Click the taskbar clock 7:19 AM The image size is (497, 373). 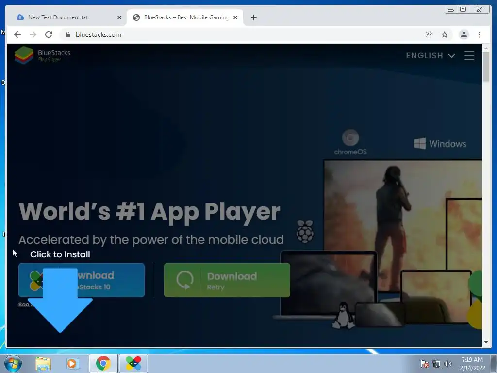click(x=472, y=364)
